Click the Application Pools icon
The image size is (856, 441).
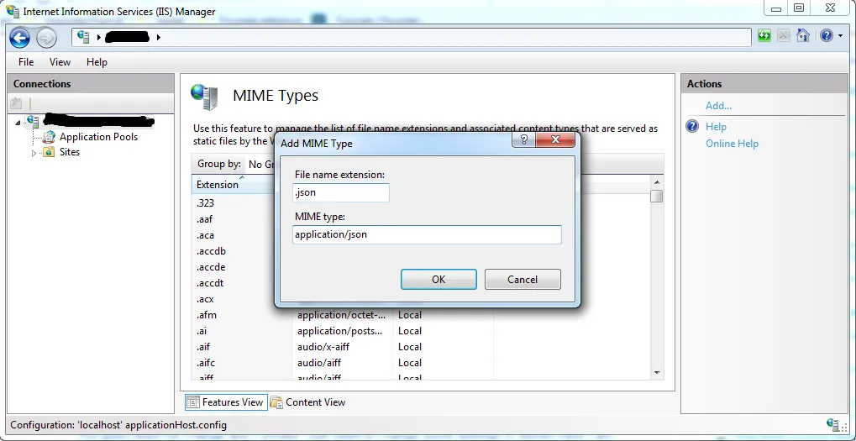tap(49, 137)
